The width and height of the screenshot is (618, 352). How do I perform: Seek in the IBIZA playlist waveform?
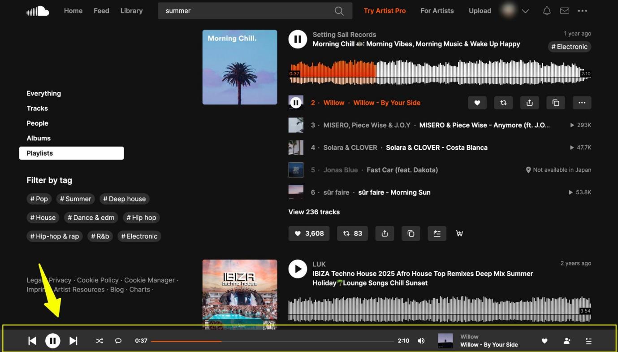click(440, 309)
